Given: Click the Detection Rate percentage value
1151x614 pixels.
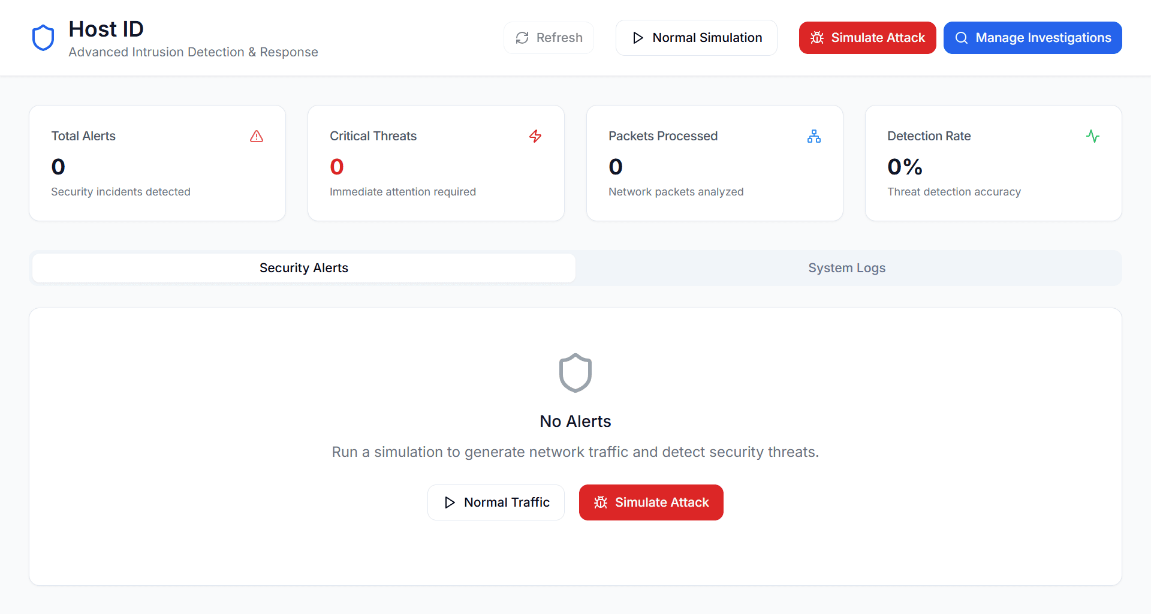Looking at the screenshot, I should pyautogui.click(x=905, y=167).
